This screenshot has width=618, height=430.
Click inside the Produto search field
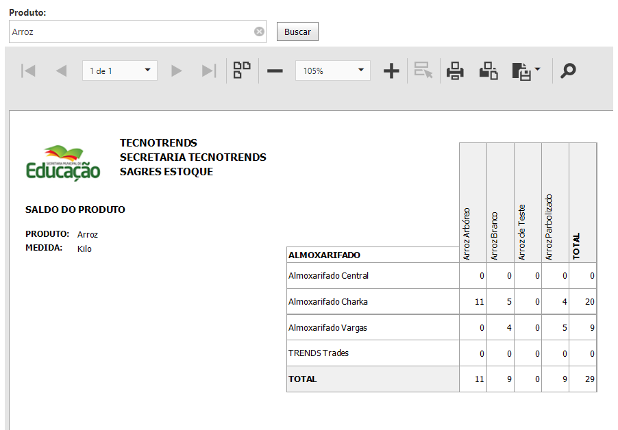pyautogui.click(x=123, y=31)
